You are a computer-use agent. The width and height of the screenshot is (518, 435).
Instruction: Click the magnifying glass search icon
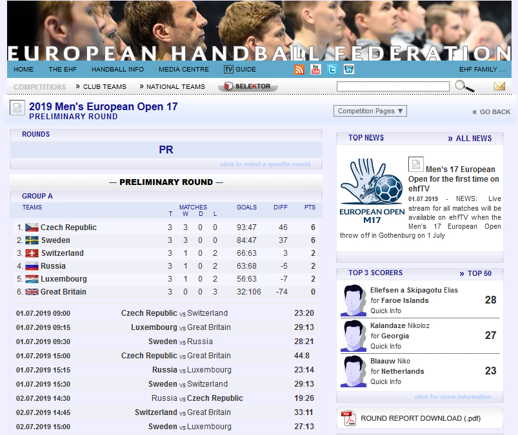coord(464,86)
